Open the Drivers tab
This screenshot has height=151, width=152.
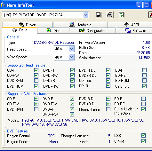tap(28, 25)
